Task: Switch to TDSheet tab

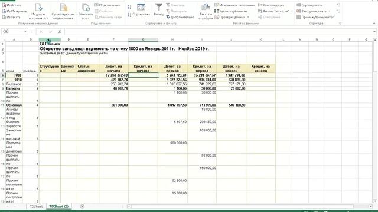Action: (x=36, y=206)
